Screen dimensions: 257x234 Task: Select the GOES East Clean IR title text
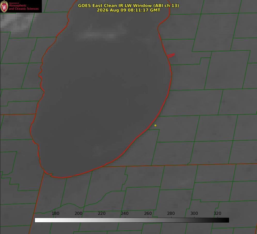coord(129,5)
